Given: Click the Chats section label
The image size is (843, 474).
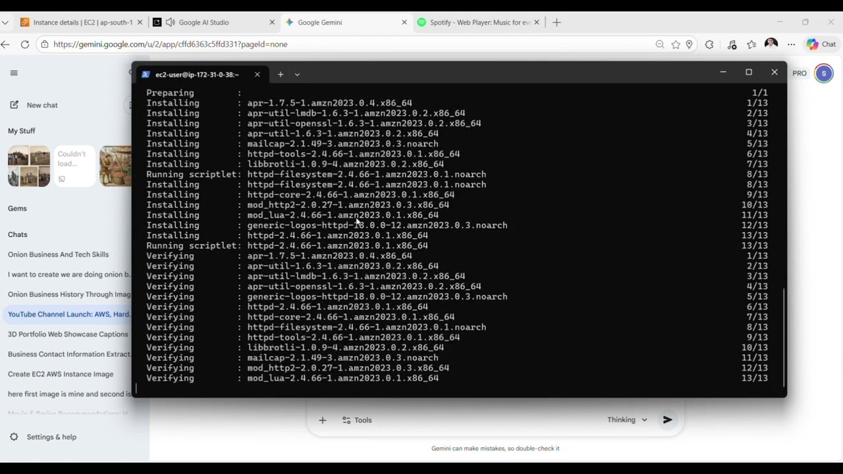Looking at the screenshot, I should tap(18, 234).
